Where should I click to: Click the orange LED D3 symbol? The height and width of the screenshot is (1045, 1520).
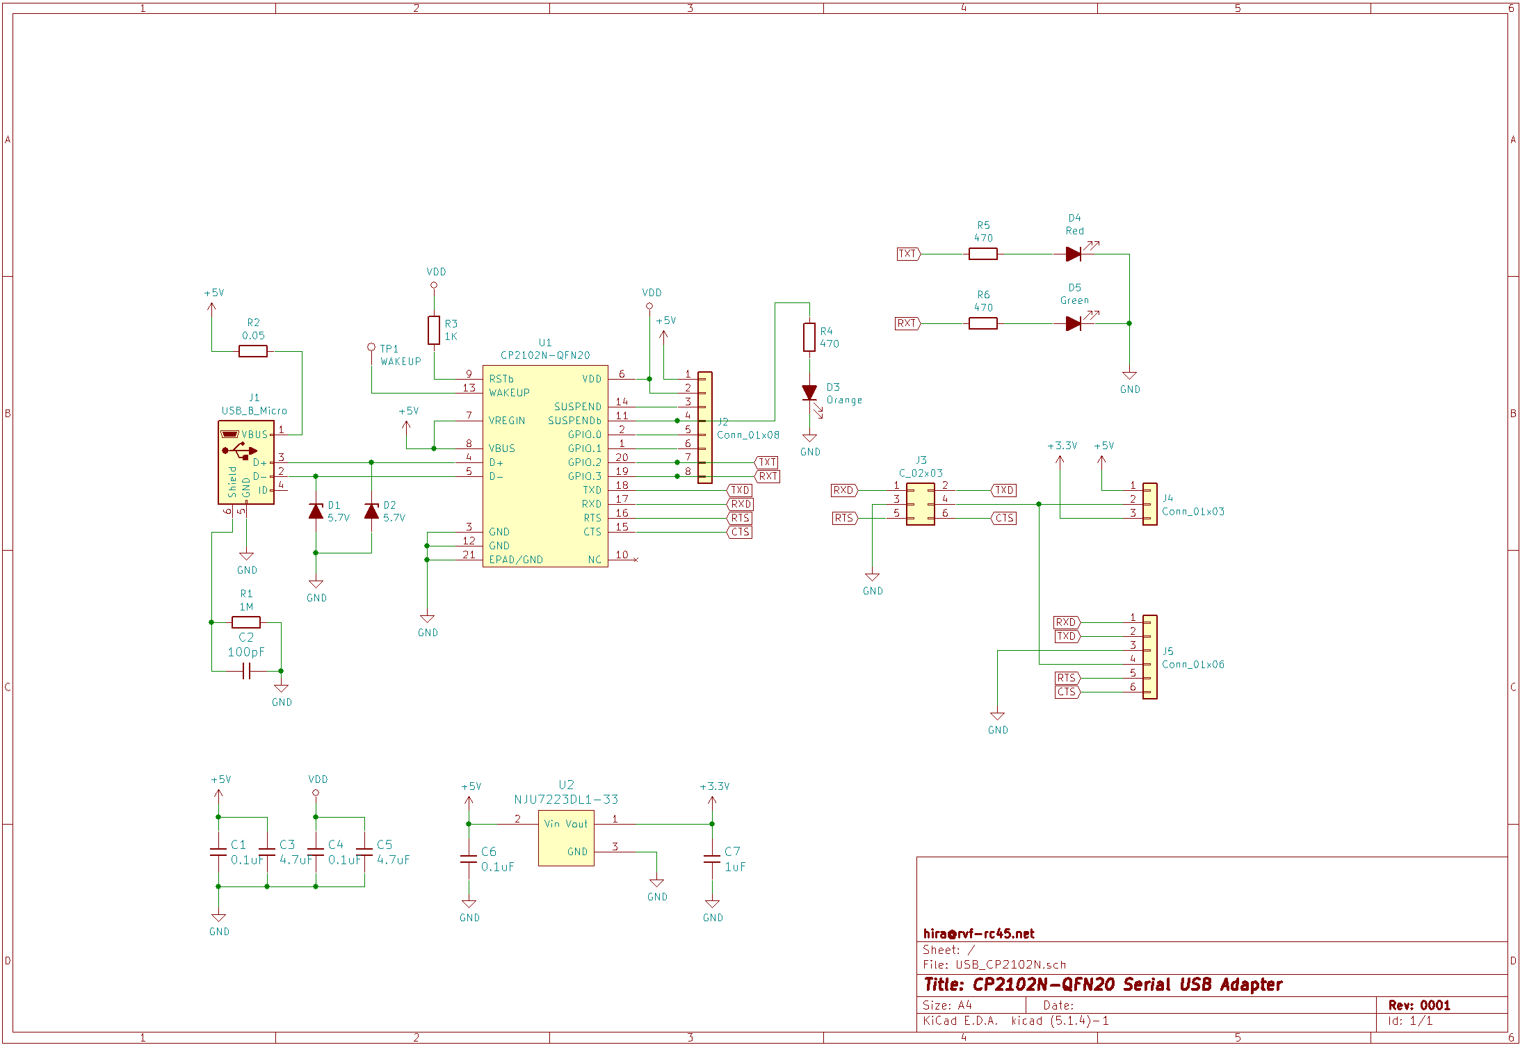pos(809,393)
